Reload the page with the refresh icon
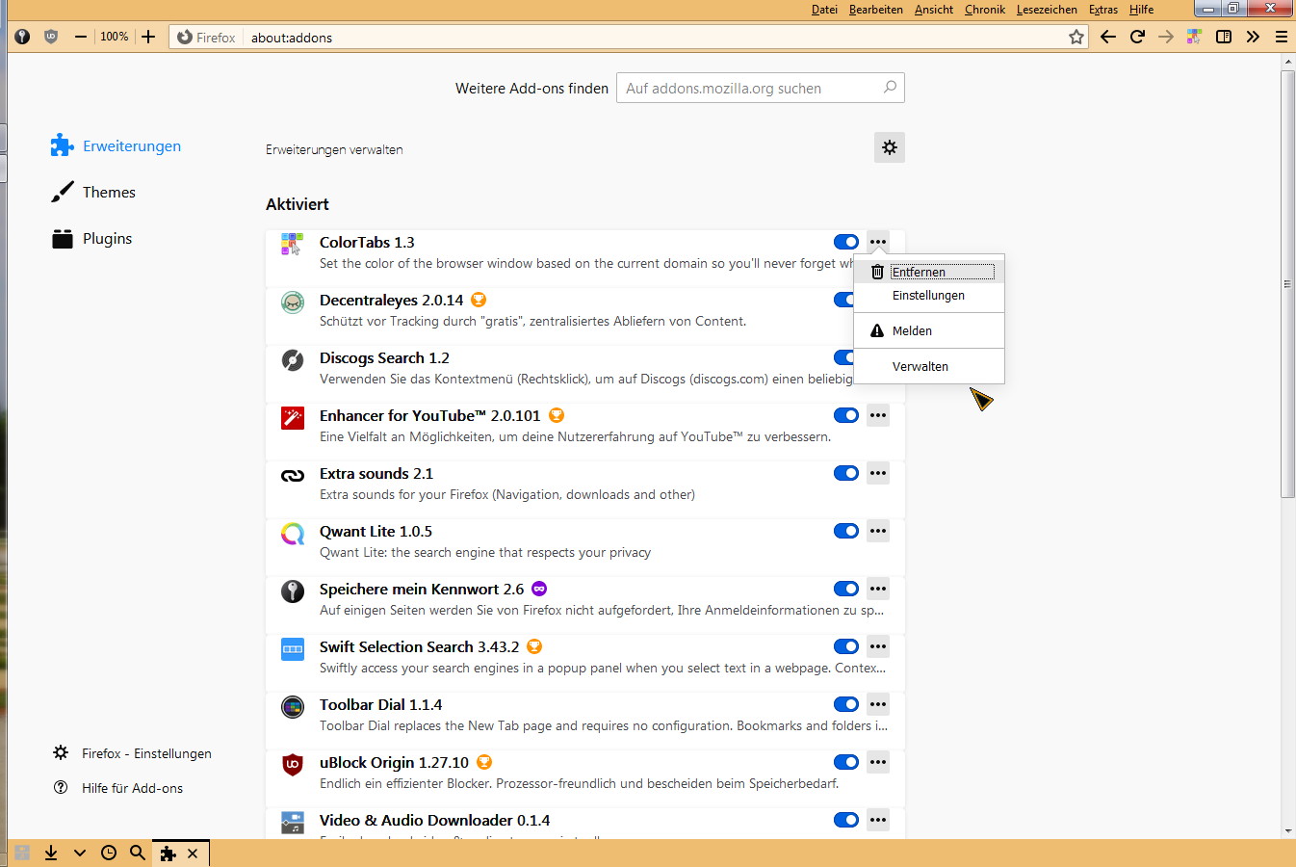This screenshot has width=1296, height=867. 1137,37
